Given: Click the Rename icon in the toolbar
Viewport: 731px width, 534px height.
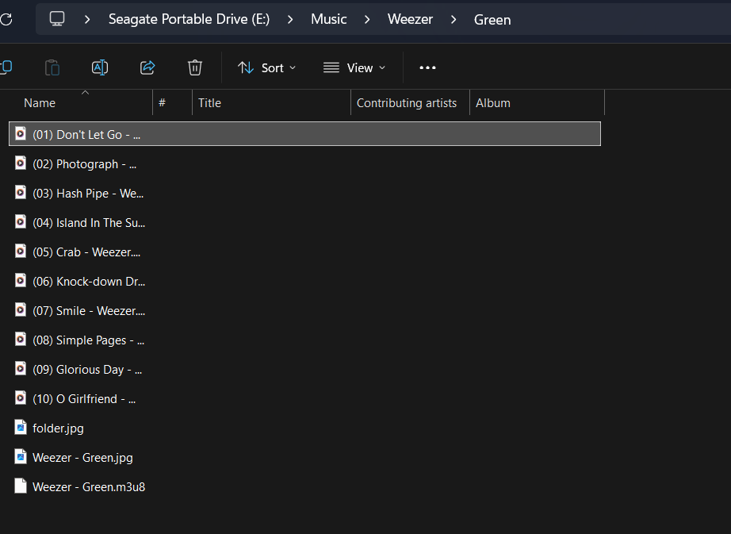Looking at the screenshot, I should coord(100,68).
